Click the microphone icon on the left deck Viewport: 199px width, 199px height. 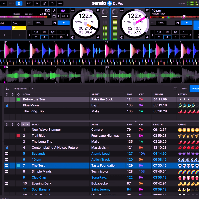tap(54, 11)
